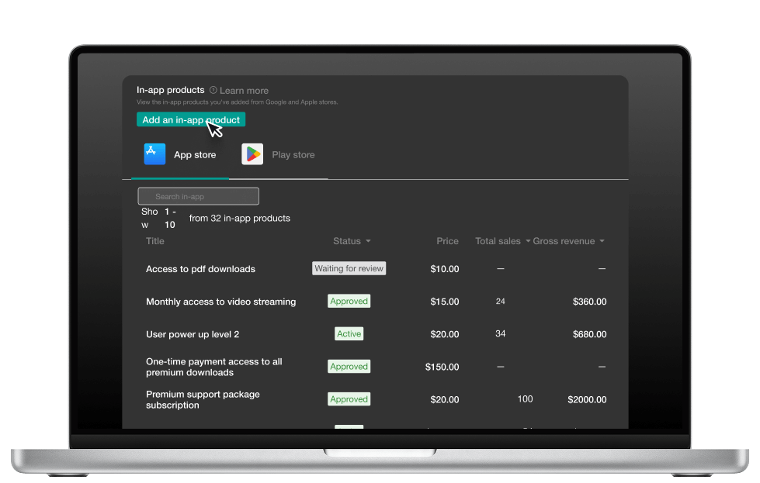Open One-time payment access premium downloads product

(213, 367)
